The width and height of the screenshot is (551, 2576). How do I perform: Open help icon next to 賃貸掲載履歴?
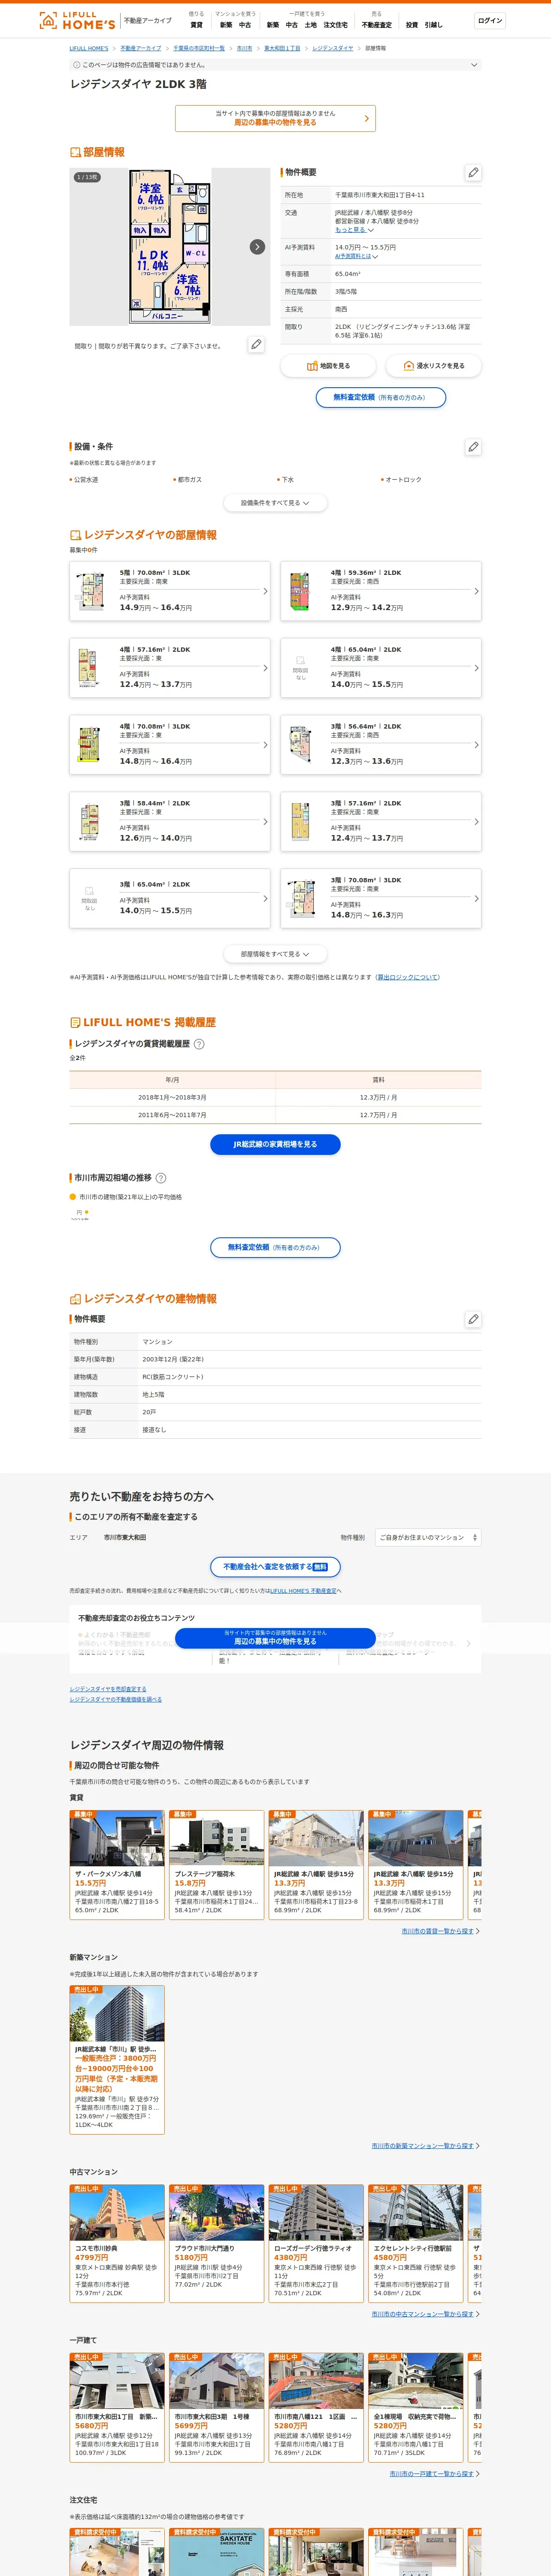199,1044
